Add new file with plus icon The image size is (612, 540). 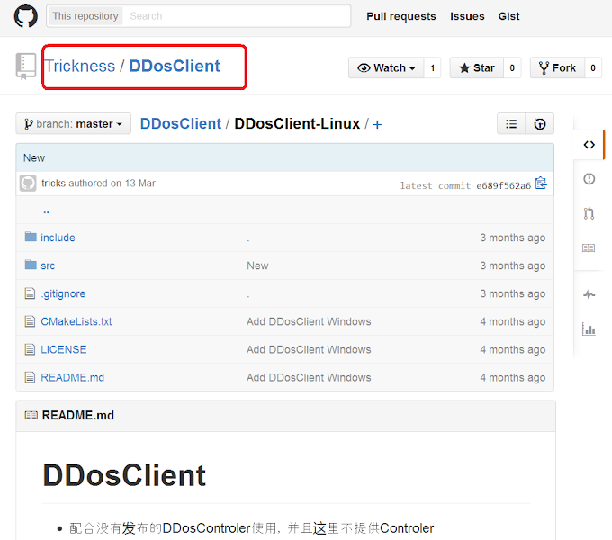pos(377,124)
